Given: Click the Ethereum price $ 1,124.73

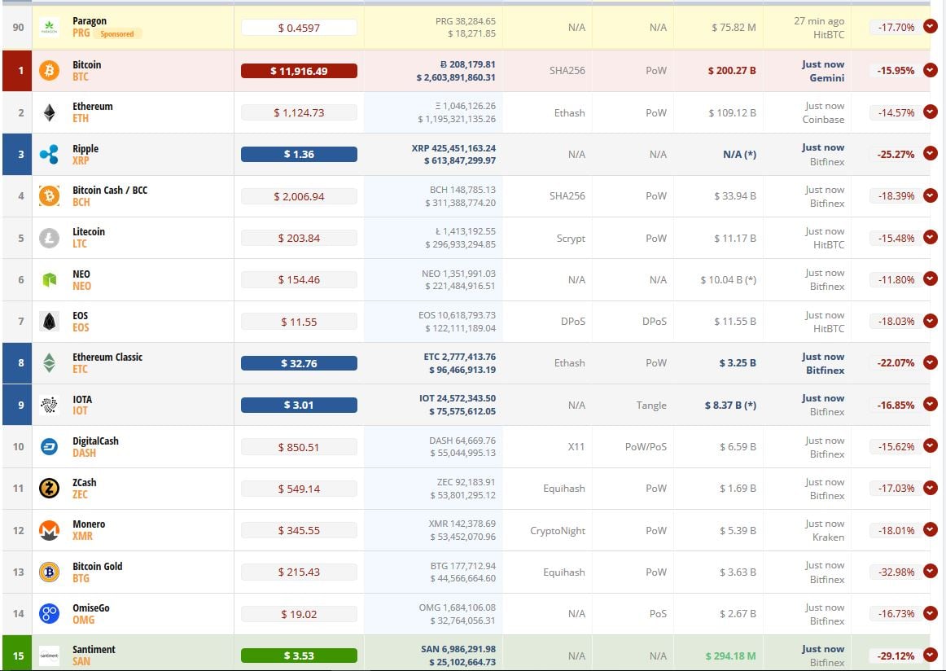Looking at the screenshot, I should tap(299, 113).
